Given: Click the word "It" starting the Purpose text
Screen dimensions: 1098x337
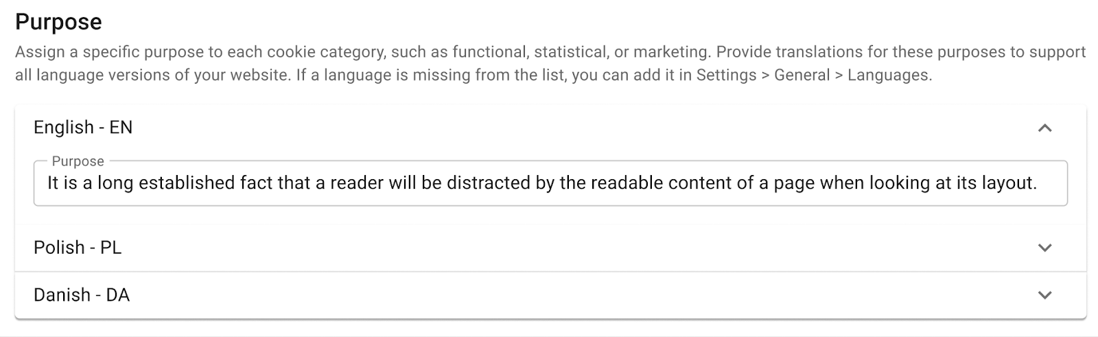Looking at the screenshot, I should (53, 183).
